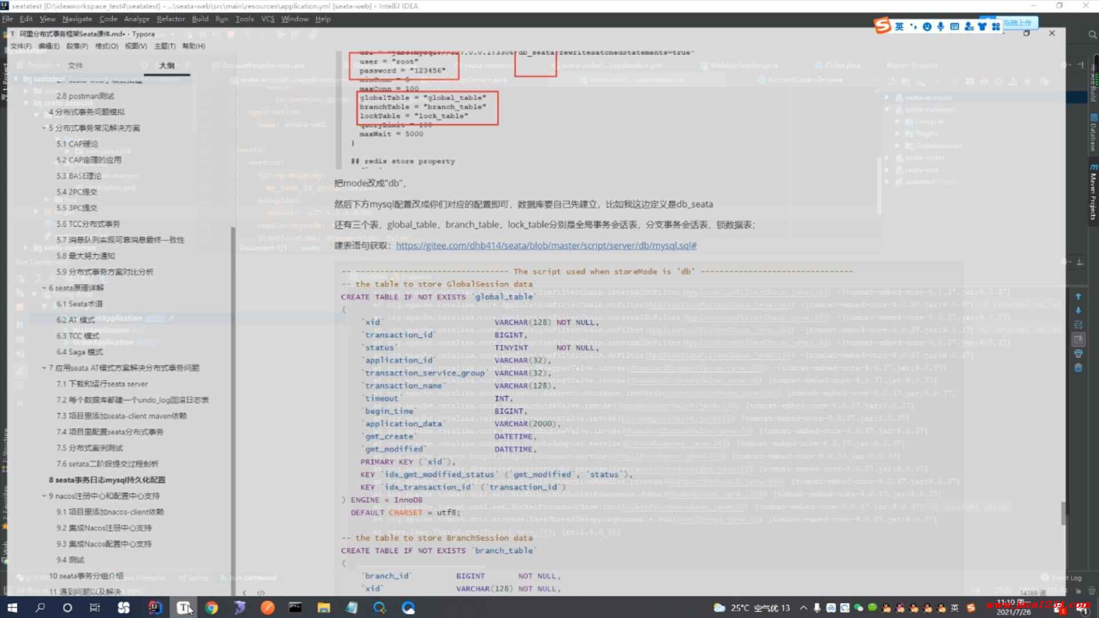Collapse outline section 7 应用seata AT模式方案
This screenshot has width=1099, height=618.
[44, 368]
